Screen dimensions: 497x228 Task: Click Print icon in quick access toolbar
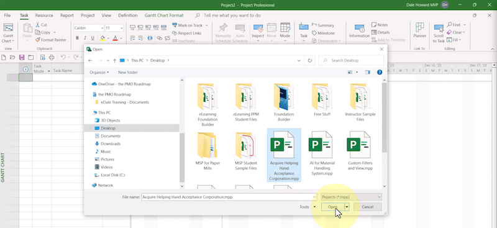[52, 57]
